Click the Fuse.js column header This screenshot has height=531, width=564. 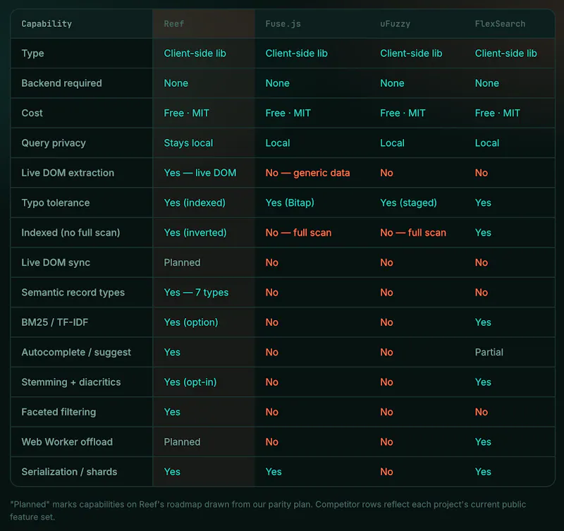(283, 24)
